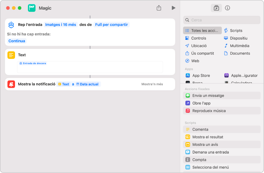Add Reprodueix música action

tap(222, 111)
